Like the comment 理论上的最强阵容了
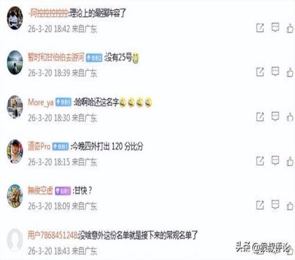The width and height of the screenshot is (295, 260). [x=290, y=28]
